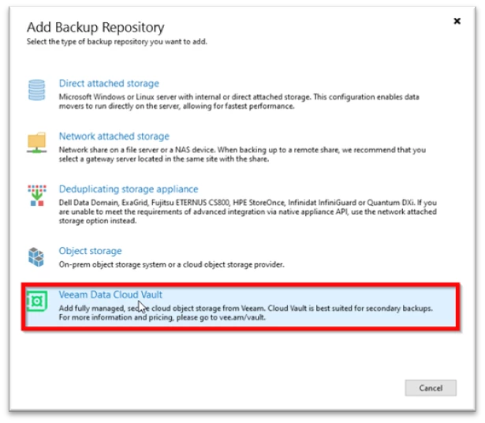
Task: Choose the Direct attached storage title link
Action: point(109,84)
